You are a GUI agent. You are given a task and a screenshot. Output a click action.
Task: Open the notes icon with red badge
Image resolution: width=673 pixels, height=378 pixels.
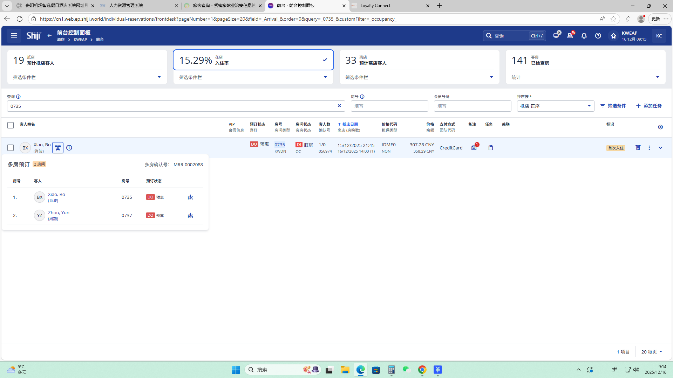pyautogui.click(x=474, y=148)
